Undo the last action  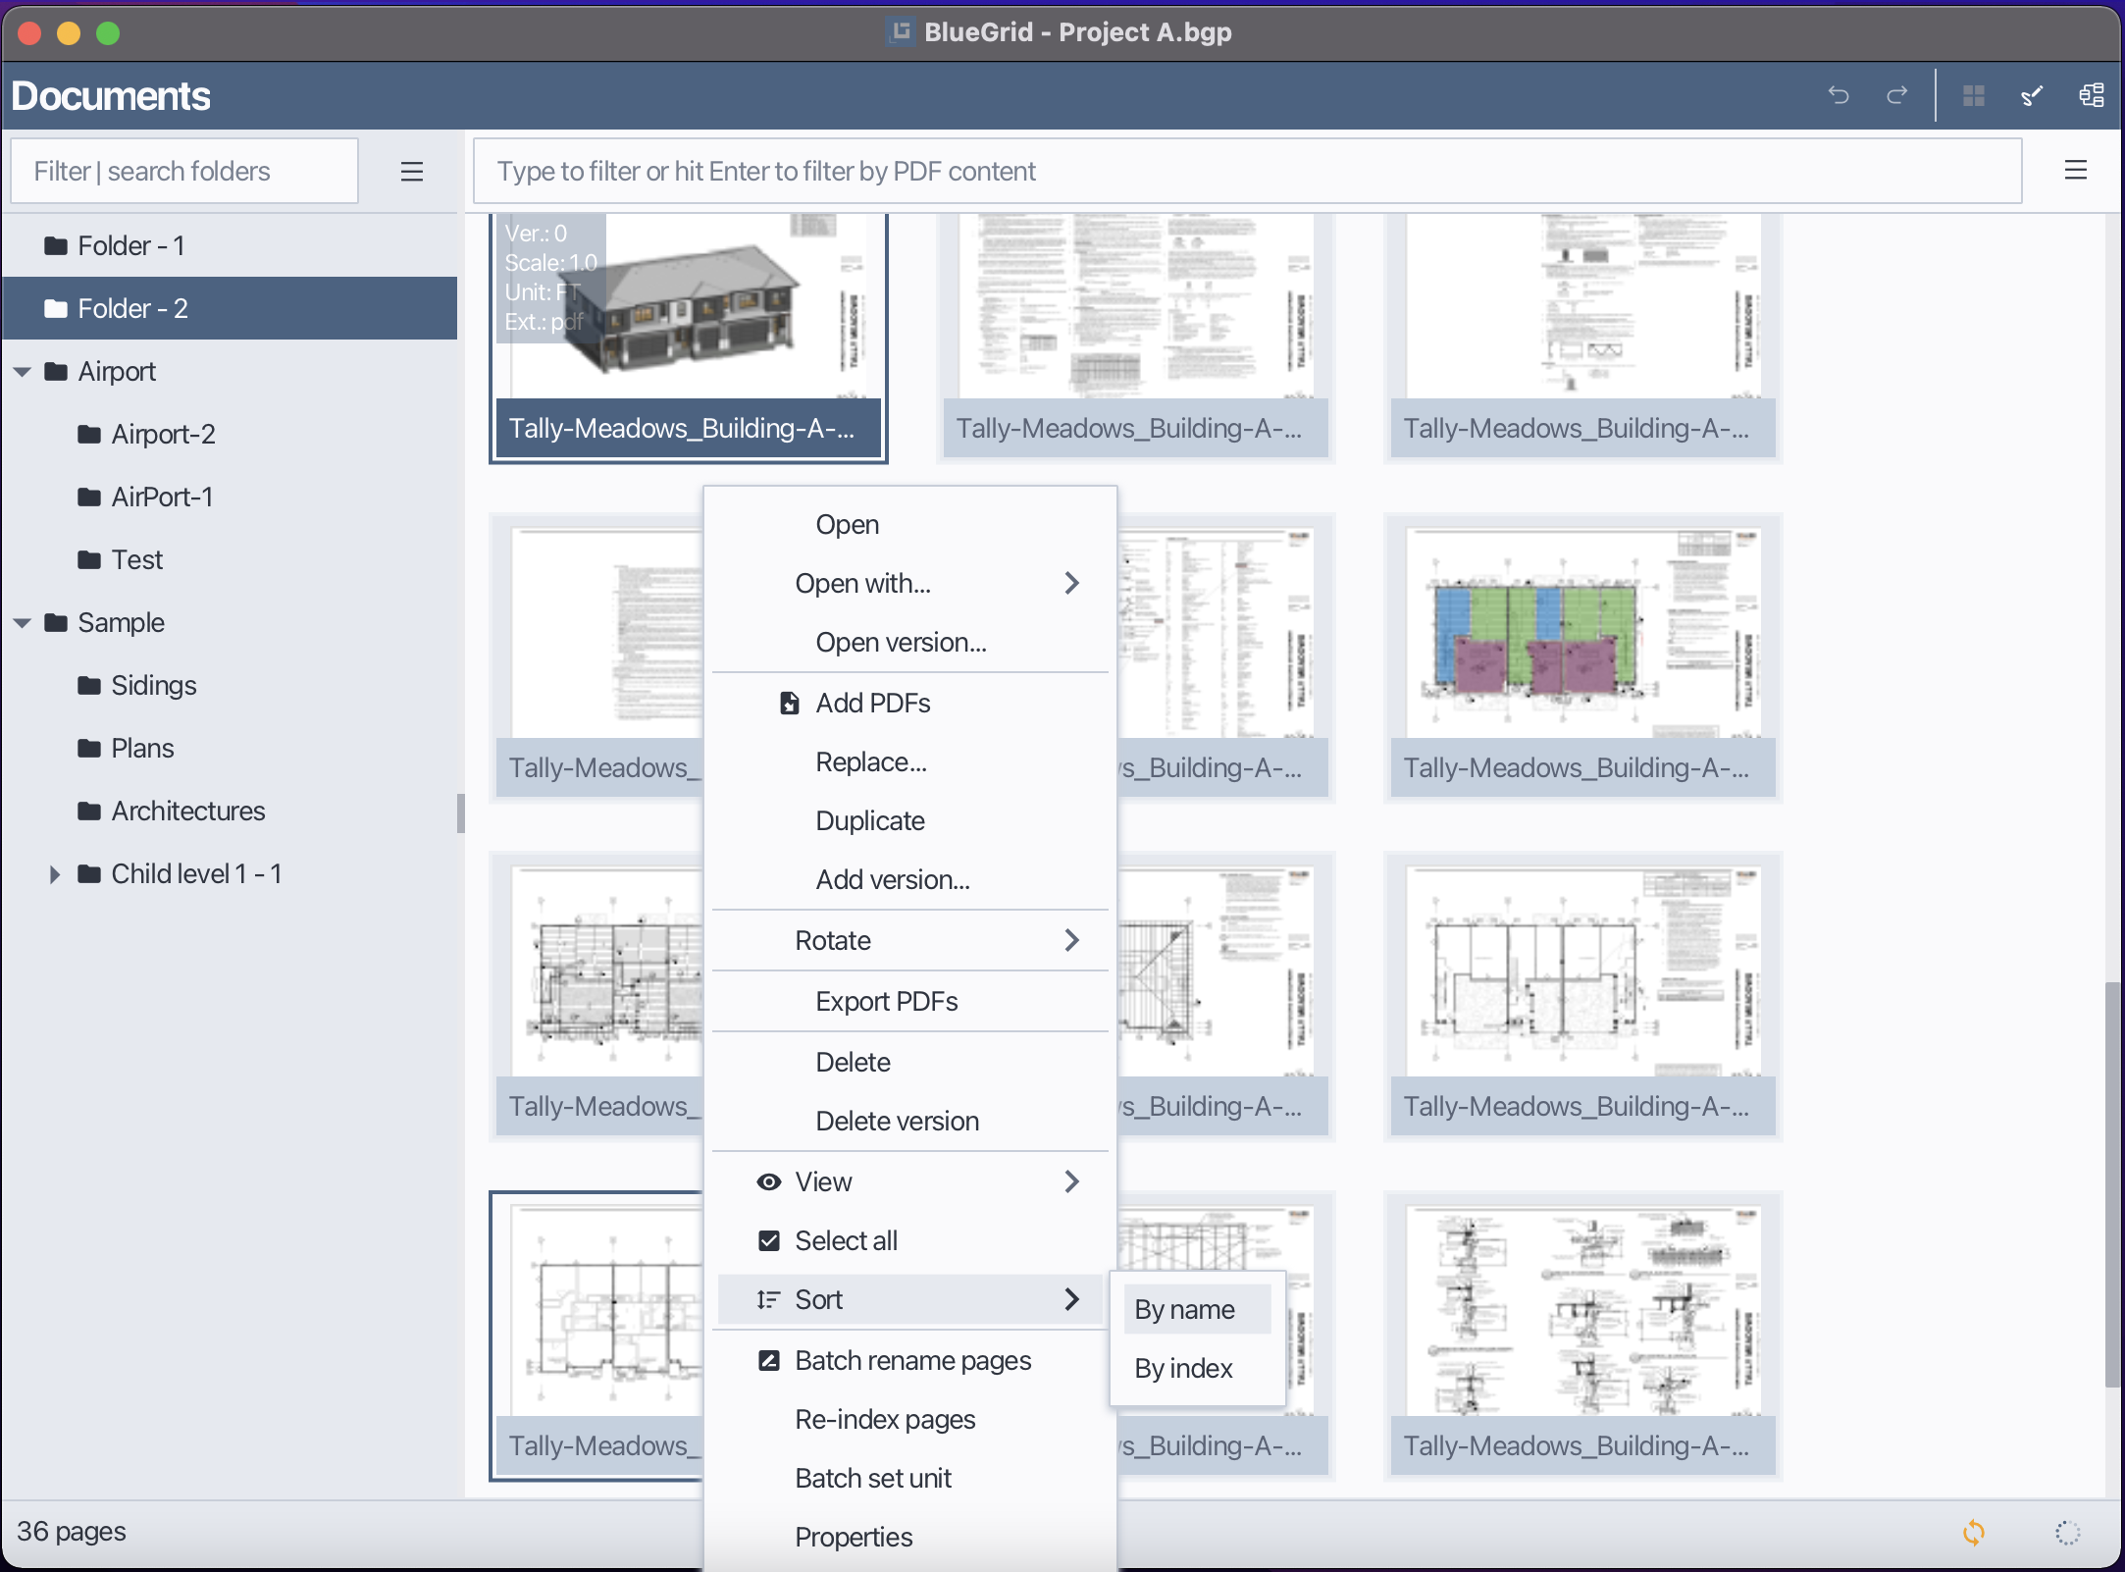point(1840,95)
